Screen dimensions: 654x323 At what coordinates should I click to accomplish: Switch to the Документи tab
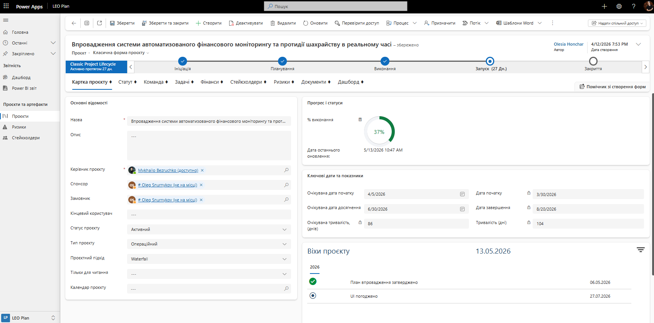pos(316,82)
